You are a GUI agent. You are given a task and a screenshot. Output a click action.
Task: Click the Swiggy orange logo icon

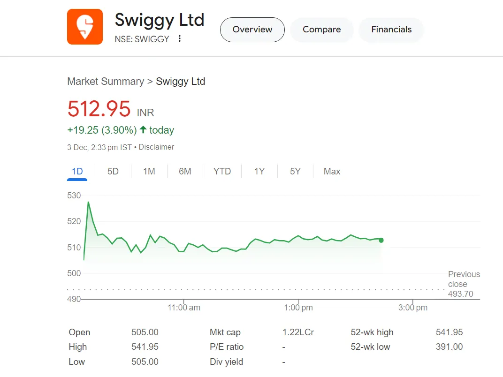[85, 27]
